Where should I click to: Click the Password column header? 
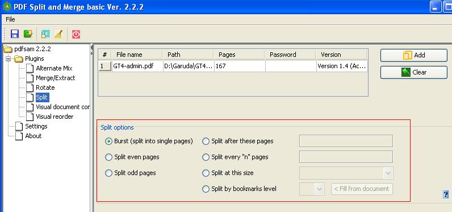290,55
